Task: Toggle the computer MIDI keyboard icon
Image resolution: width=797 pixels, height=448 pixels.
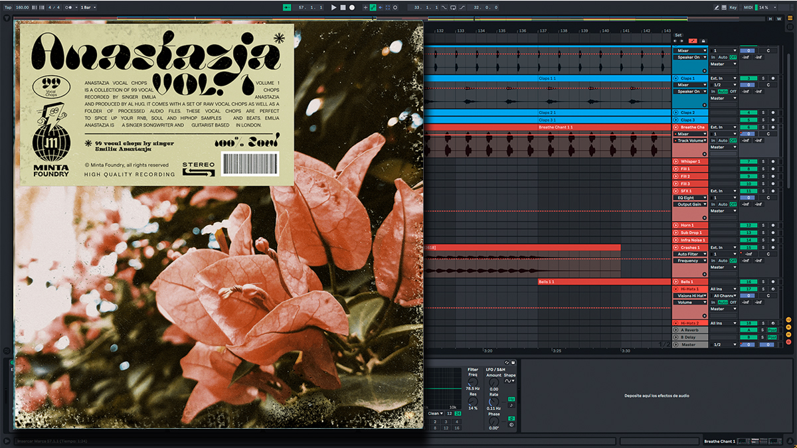Action: click(725, 7)
